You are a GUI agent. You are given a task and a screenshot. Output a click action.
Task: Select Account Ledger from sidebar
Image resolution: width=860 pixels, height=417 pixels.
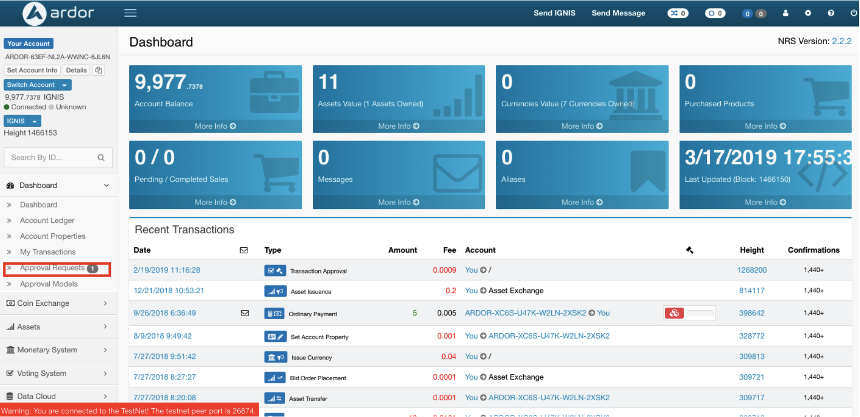(47, 220)
